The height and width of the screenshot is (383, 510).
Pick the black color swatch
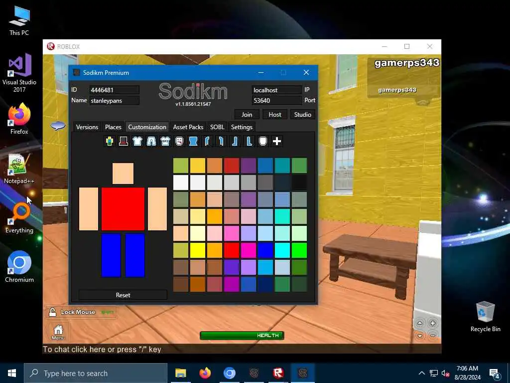click(299, 183)
